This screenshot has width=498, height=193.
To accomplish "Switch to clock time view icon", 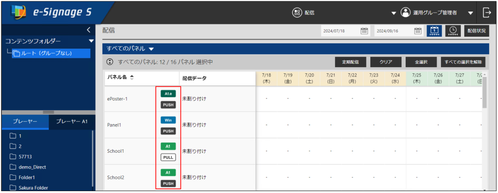I will [453, 31].
